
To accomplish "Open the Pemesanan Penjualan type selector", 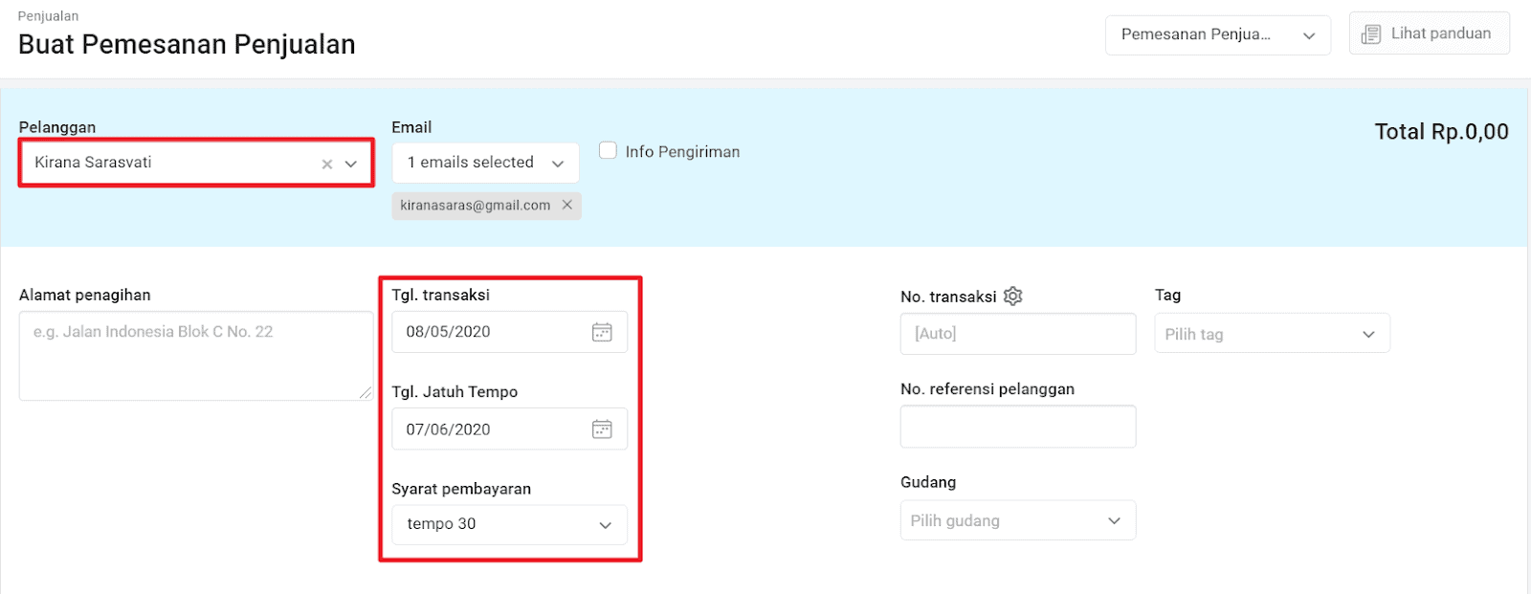I will [1218, 35].
